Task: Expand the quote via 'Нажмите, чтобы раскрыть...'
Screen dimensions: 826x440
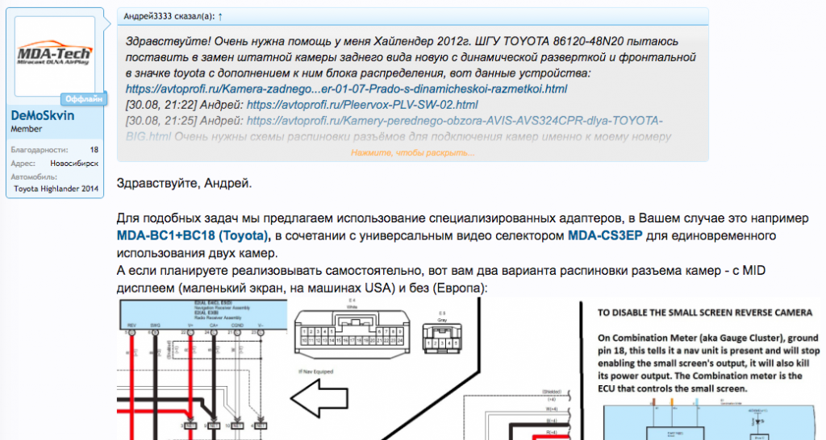Action: (x=412, y=152)
